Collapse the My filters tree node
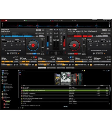 (x=2, y=84)
